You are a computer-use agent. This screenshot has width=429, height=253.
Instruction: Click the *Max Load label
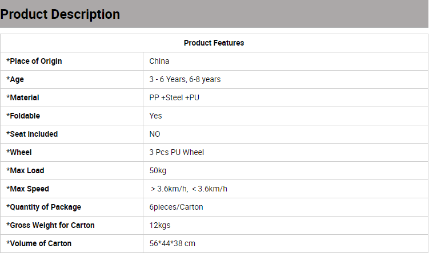[x=25, y=170]
